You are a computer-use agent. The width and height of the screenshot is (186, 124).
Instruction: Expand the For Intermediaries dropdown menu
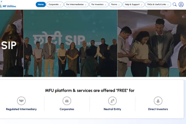76,5
